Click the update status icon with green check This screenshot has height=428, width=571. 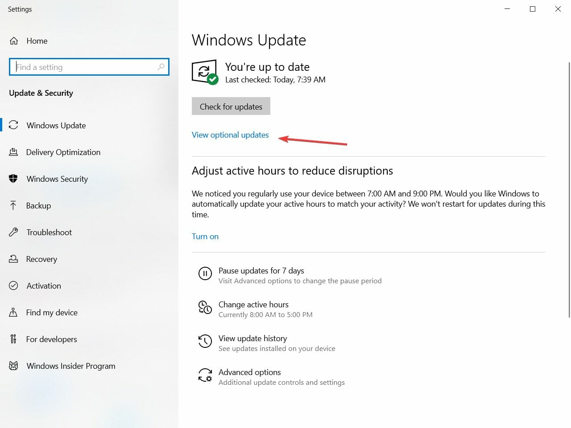205,72
